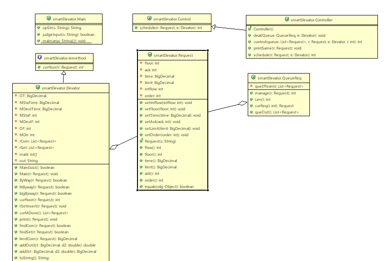Click the private field icon beside OT: BigDecimal

(x=16, y=95)
